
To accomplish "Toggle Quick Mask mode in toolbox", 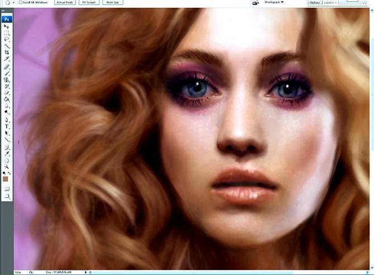I will [7, 188].
